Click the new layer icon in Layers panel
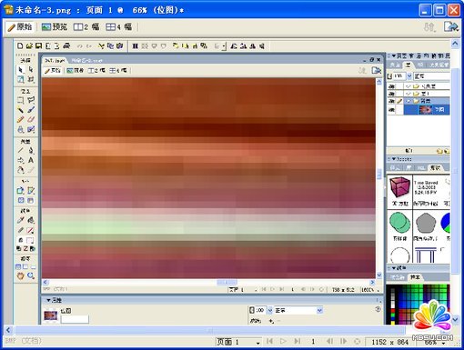Image resolution: width=464 pixels, height=350 pixels. pos(439,151)
